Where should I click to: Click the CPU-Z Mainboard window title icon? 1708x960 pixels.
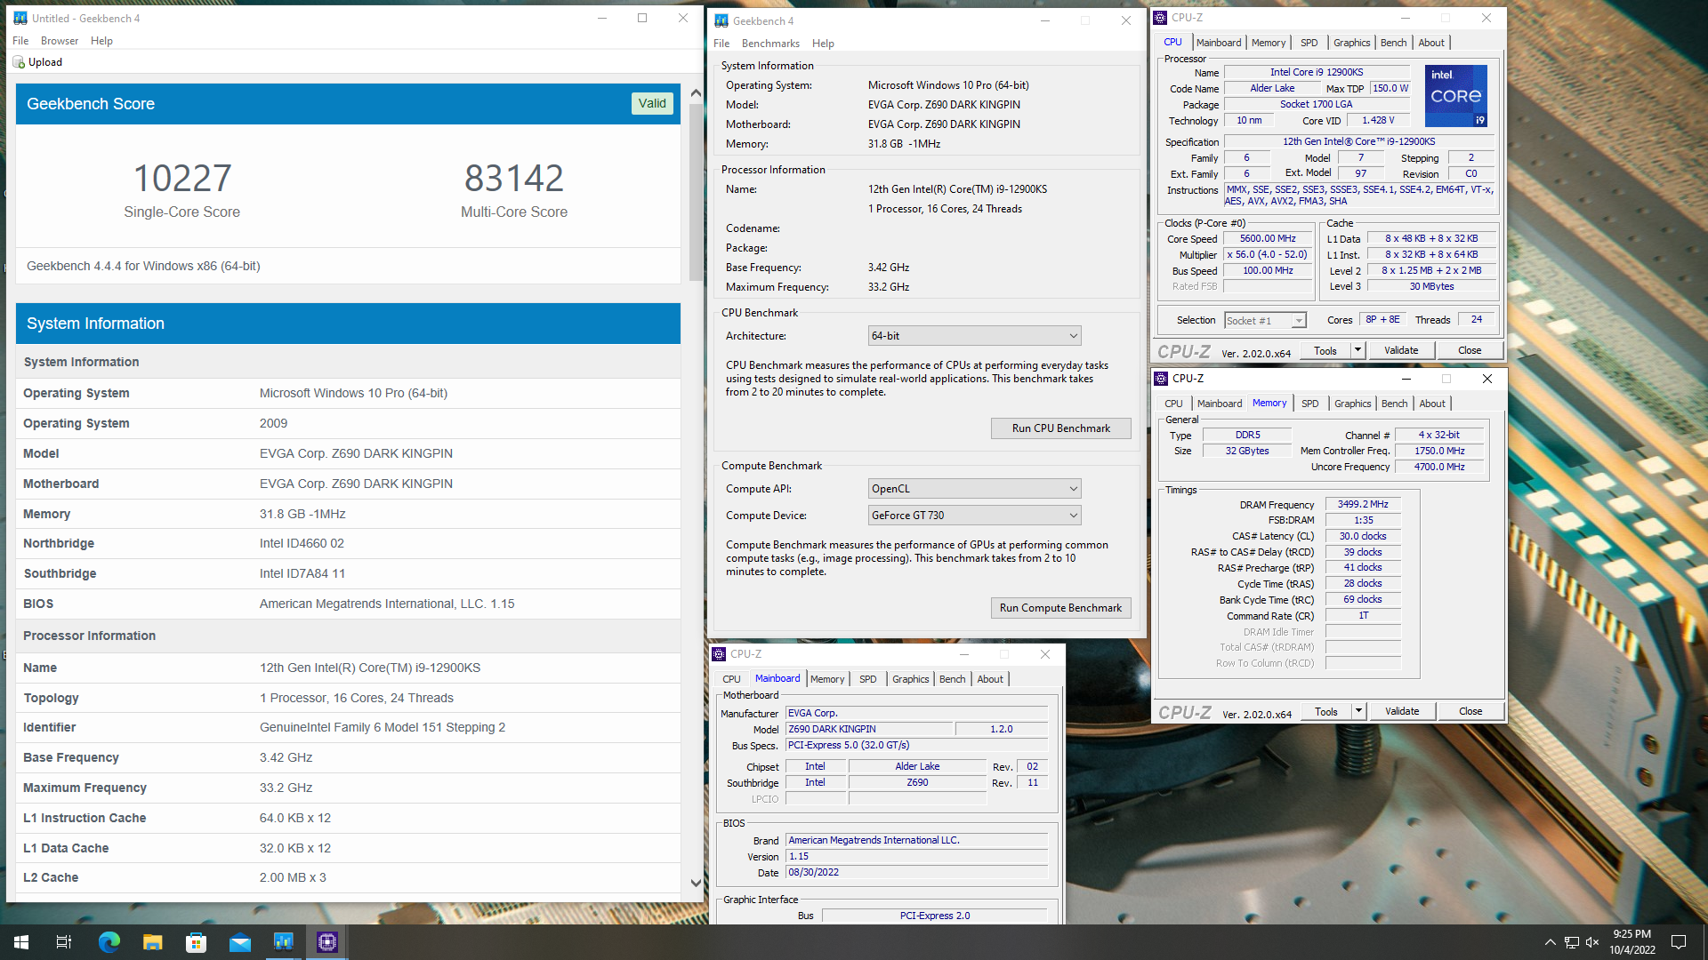(x=719, y=653)
